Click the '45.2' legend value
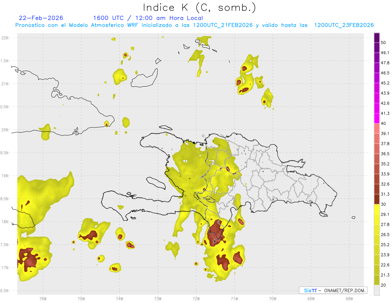Image resolution: width=392 pixels, height=303 pixels. pos(385,83)
